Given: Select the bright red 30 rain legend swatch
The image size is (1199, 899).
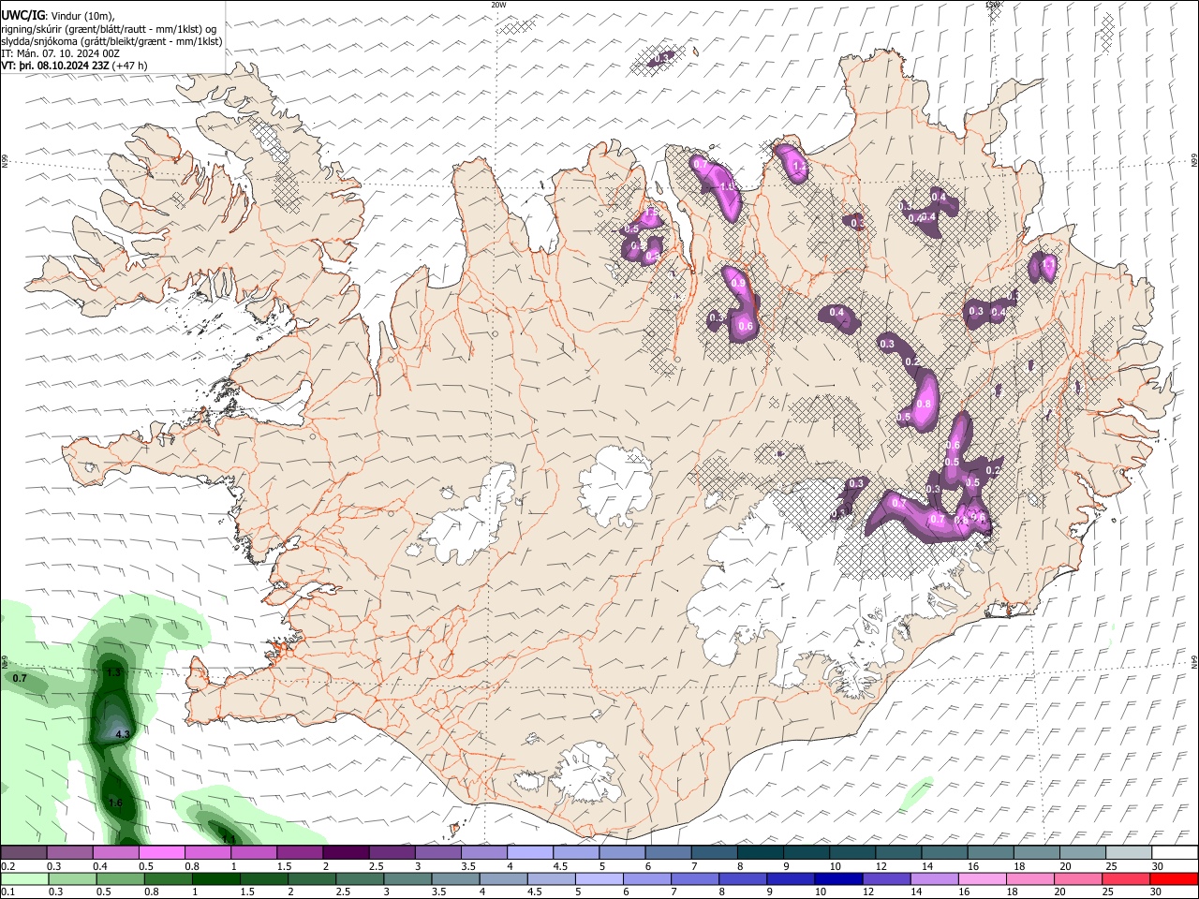Looking at the screenshot, I should tap(1173, 878).
